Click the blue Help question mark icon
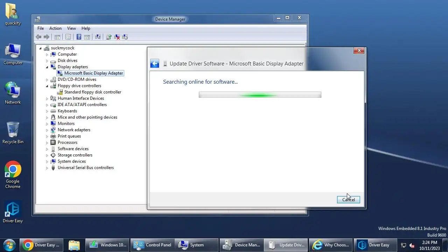This screenshot has width=448, height=252. click(79, 37)
